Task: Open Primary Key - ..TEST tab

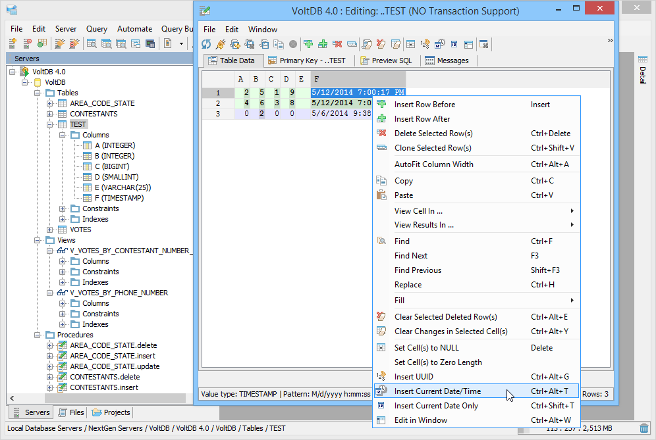Action: click(307, 61)
